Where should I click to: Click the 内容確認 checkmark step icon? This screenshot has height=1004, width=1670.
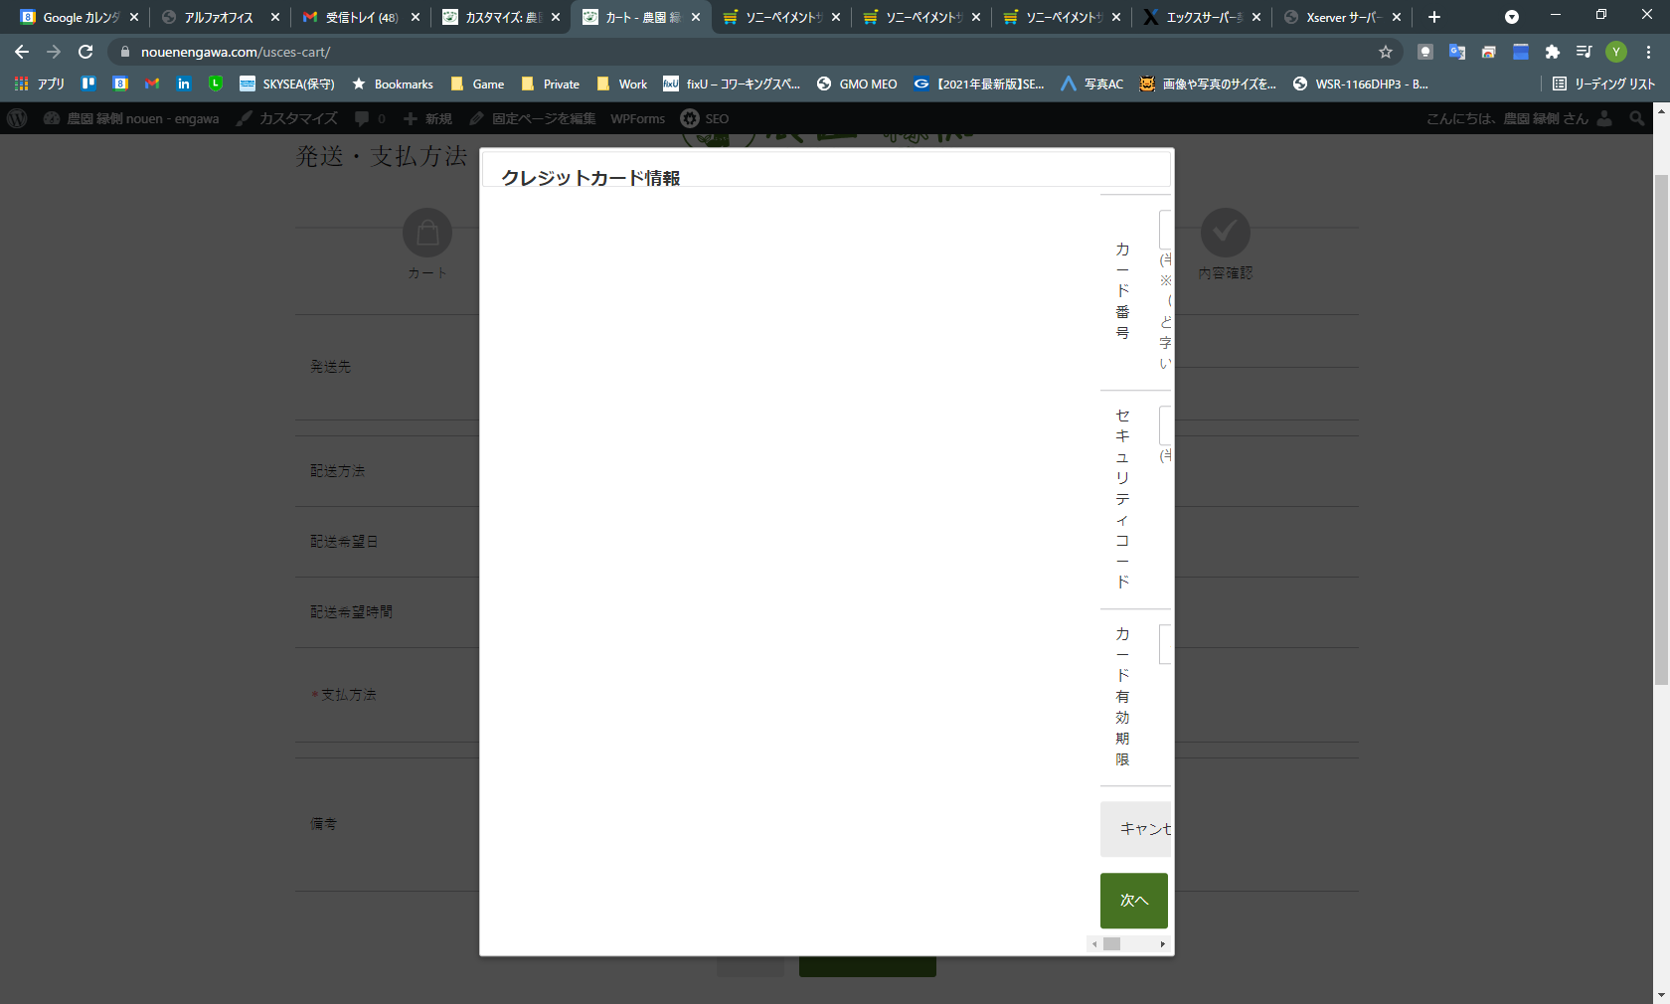click(x=1225, y=233)
